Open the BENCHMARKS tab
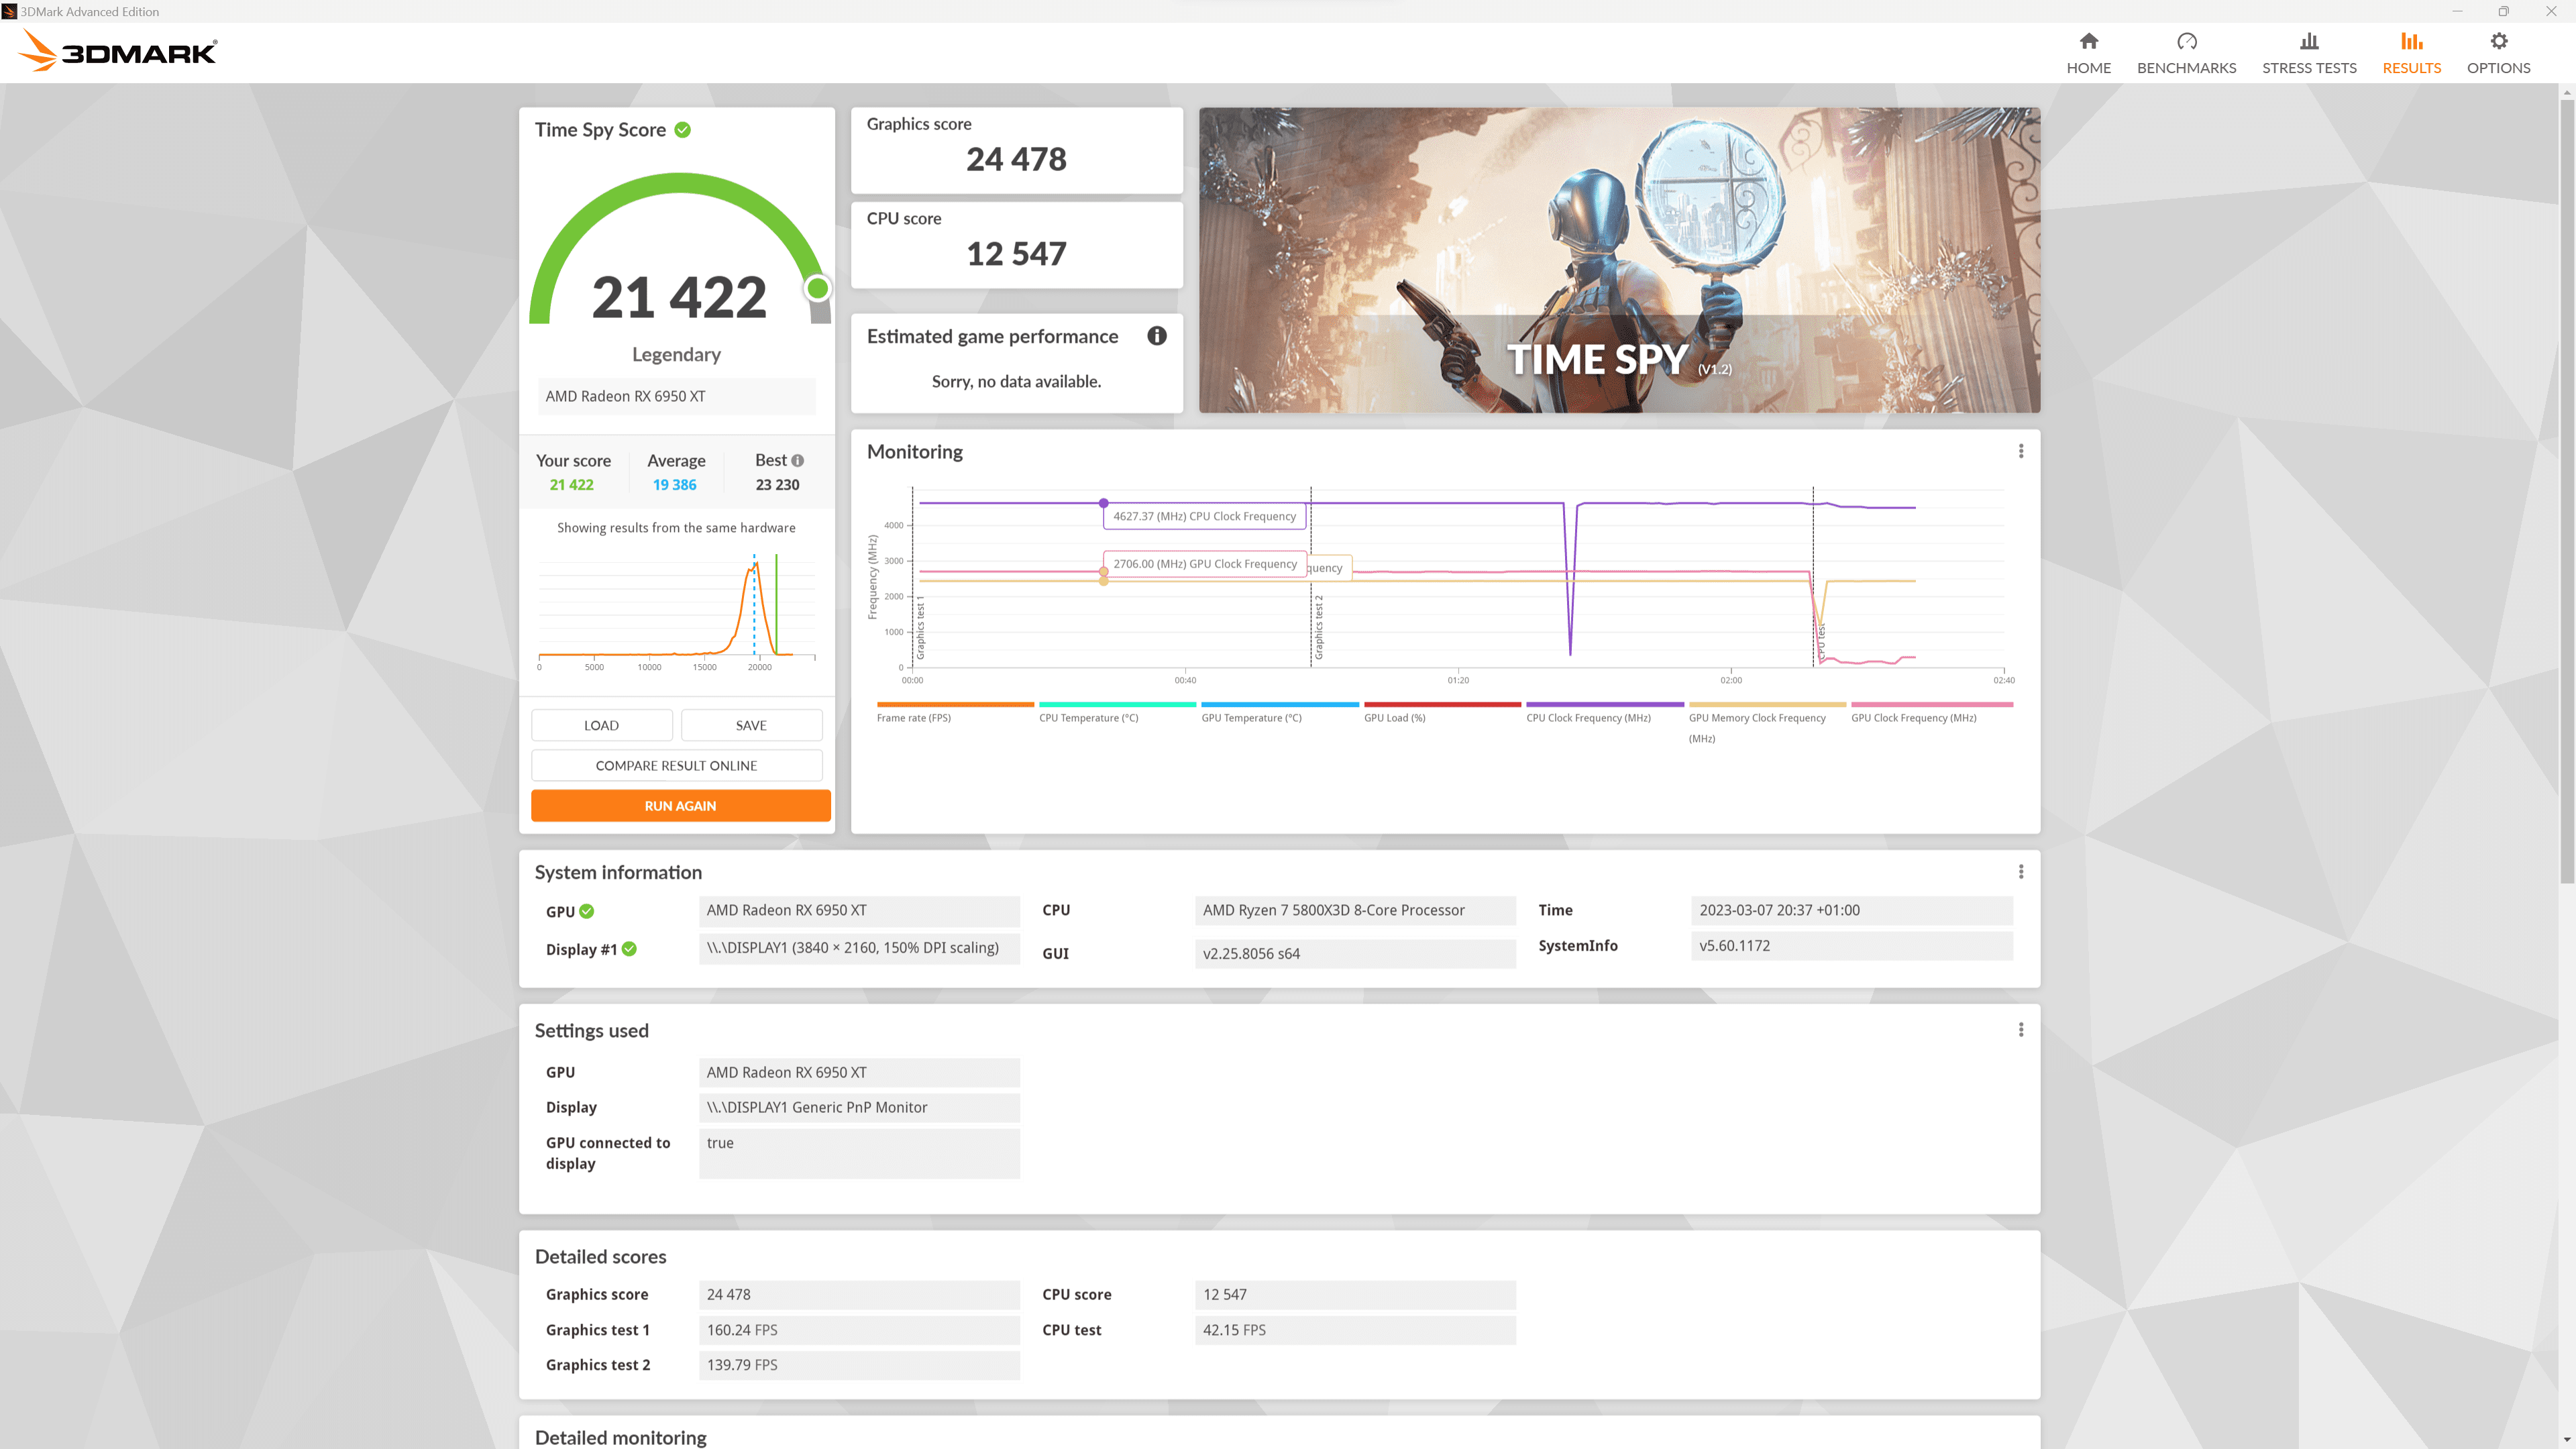 pyautogui.click(x=2186, y=53)
